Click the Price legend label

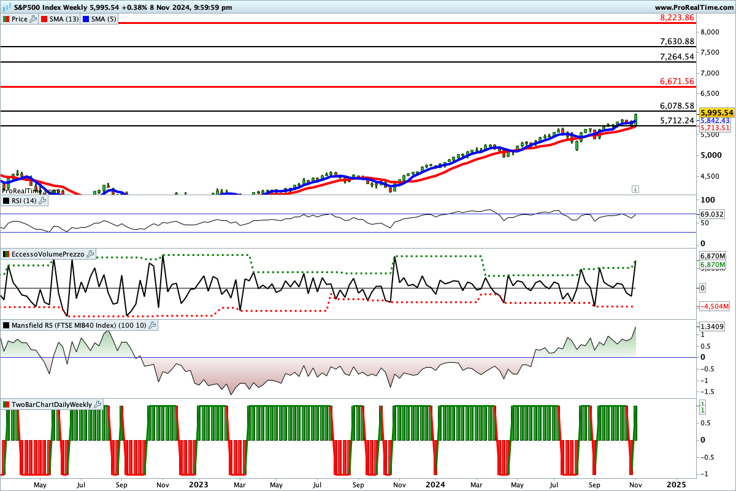pyautogui.click(x=19, y=19)
